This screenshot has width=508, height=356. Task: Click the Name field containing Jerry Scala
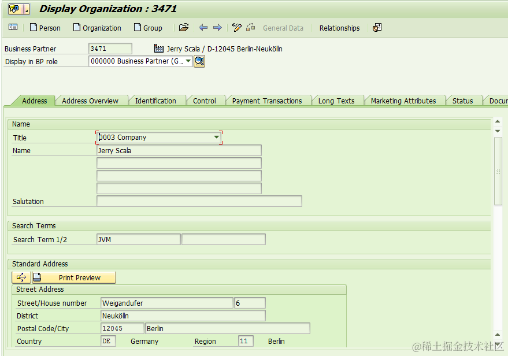(179, 150)
